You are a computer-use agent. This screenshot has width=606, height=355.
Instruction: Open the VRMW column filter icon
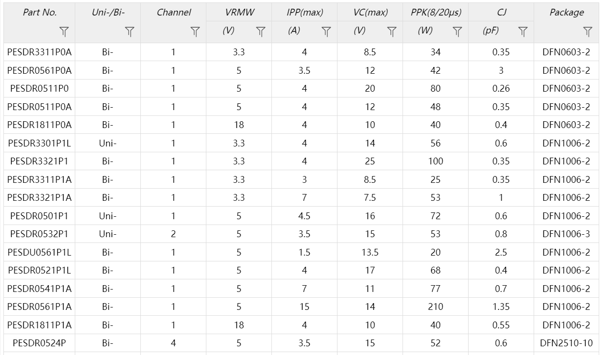point(261,32)
